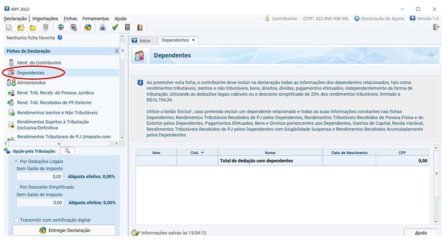442x240 pixels.
Task: Open the help book icon
Action: pyautogui.click(x=140, y=27)
